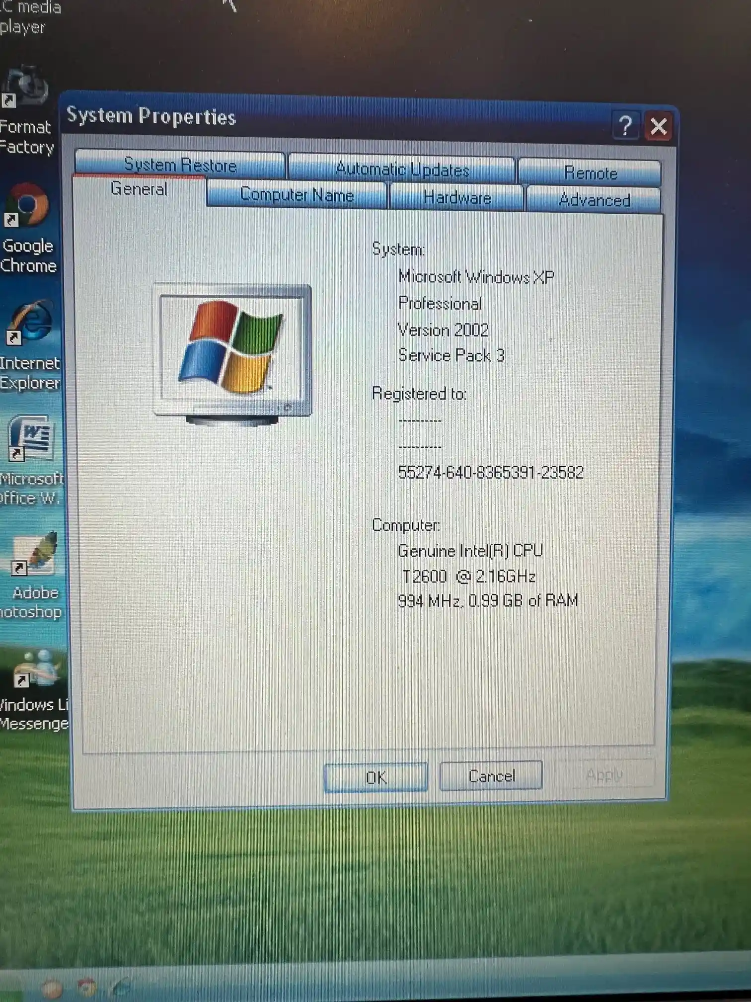Open Microsoft Office Word shortcut
Screen dimensions: 751x1002
[30, 438]
